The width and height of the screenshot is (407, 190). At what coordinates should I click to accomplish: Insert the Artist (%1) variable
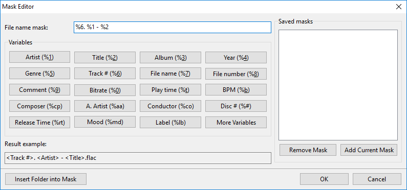pos(39,57)
